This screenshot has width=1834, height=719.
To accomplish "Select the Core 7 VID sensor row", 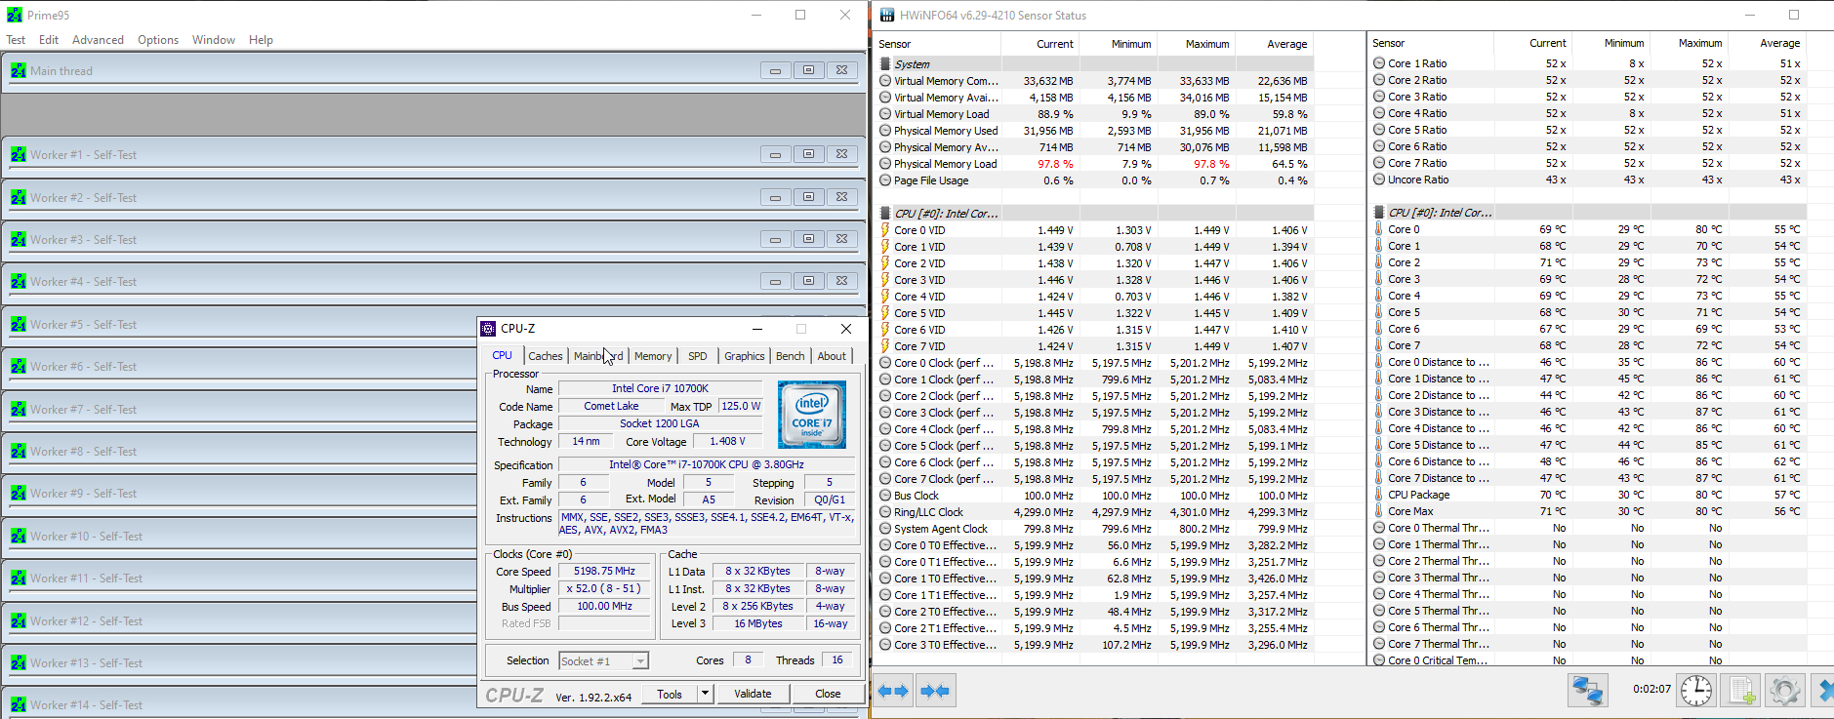I will pyautogui.click(x=1094, y=346).
